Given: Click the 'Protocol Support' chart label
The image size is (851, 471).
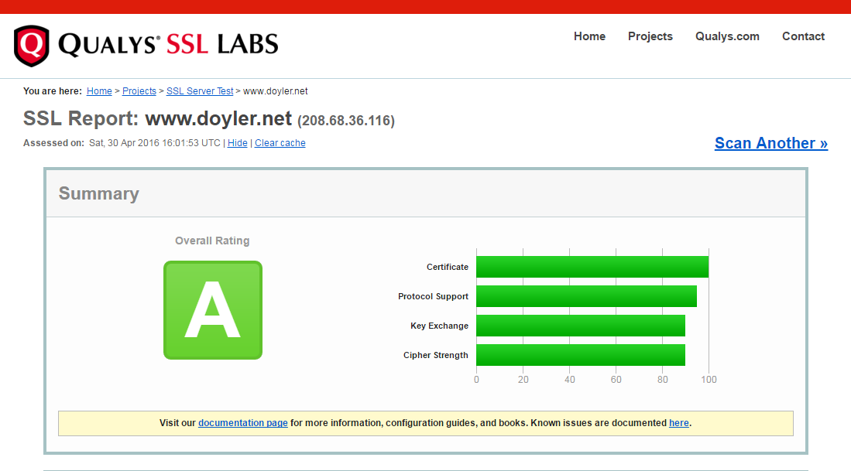Looking at the screenshot, I should (x=433, y=296).
